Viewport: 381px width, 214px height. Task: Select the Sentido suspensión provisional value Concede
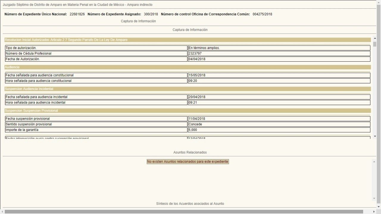point(279,124)
